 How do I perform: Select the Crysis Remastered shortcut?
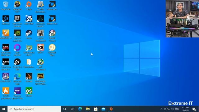41,35
